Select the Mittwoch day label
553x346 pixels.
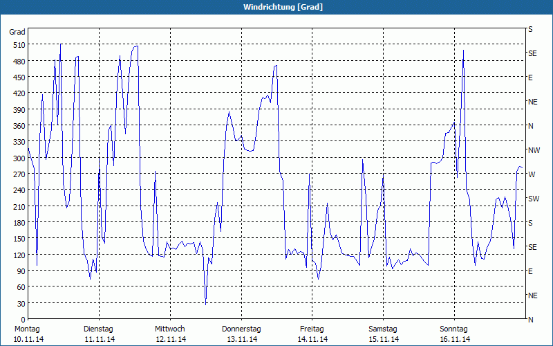click(170, 329)
